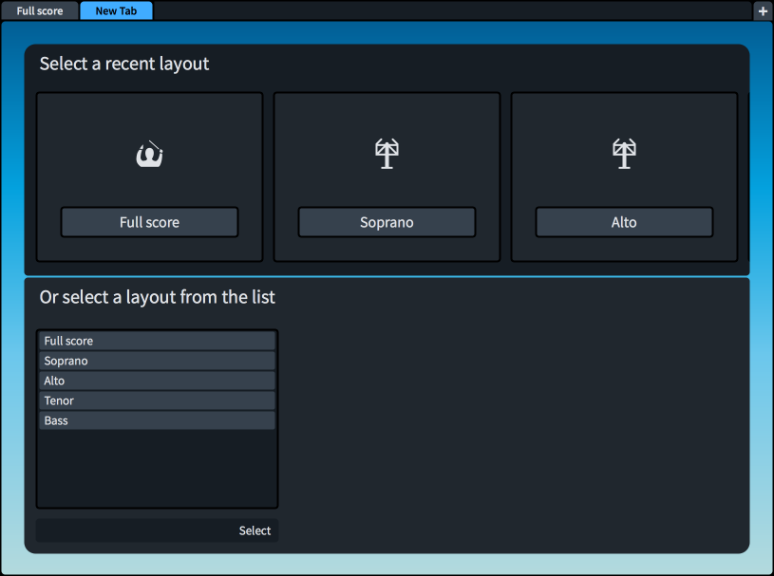
Task: Choose Full score in the layout list
Action: coord(157,341)
